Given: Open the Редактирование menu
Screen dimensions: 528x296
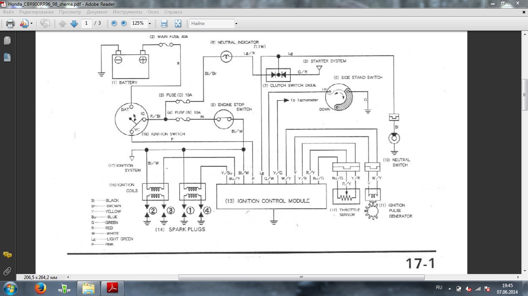Looking at the screenshot, I should pyautogui.click(x=37, y=12).
